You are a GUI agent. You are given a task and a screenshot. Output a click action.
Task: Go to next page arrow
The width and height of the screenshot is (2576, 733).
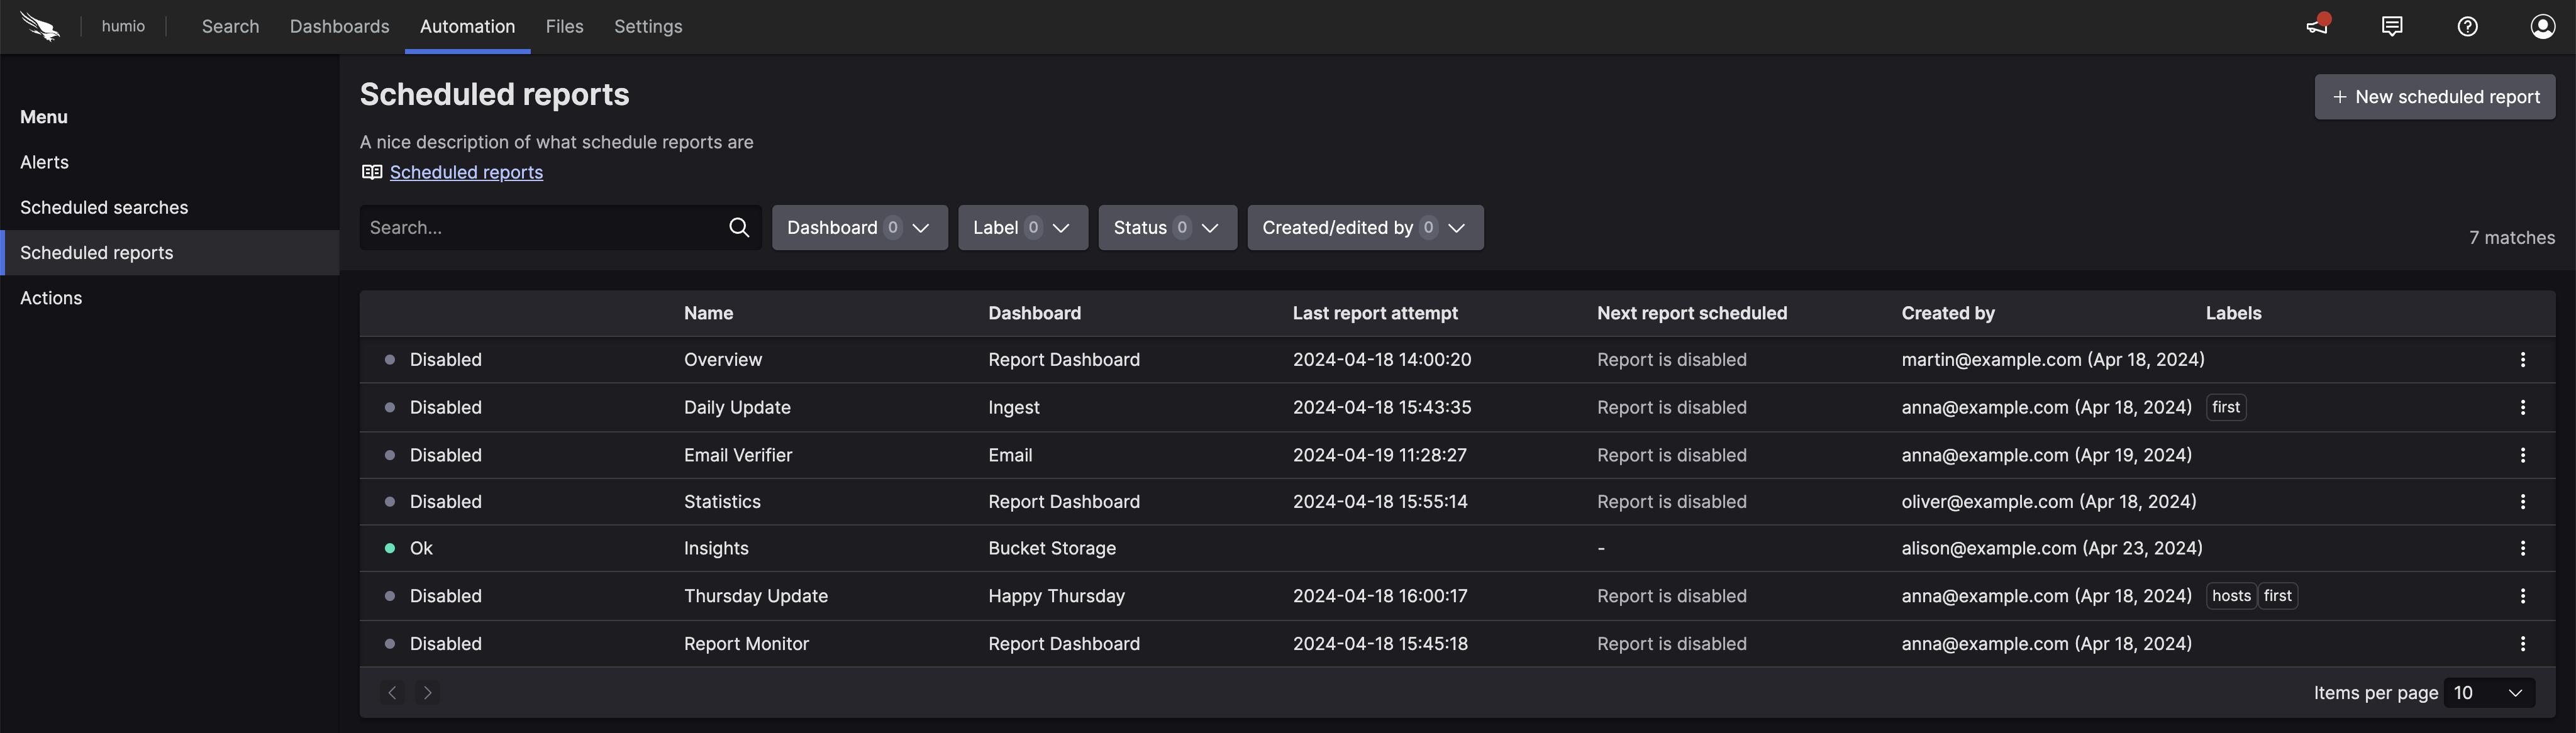click(x=428, y=693)
